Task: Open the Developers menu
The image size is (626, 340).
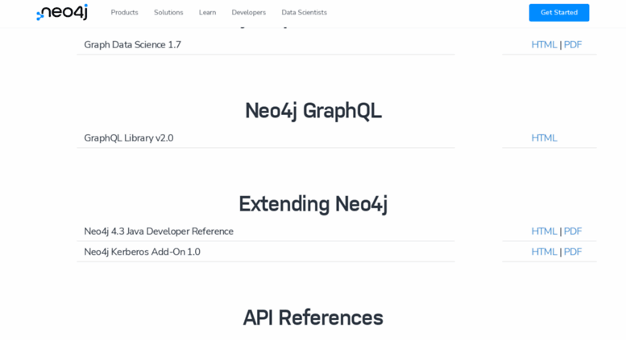Action: (x=249, y=12)
